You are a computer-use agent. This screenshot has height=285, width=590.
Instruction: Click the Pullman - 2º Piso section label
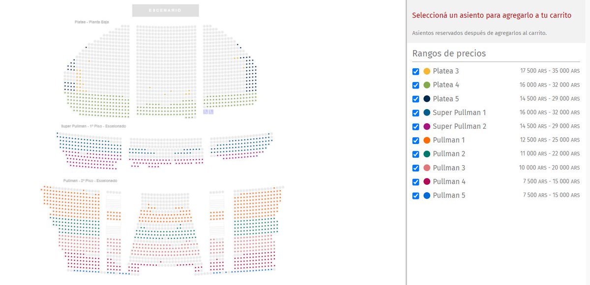(90, 181)
